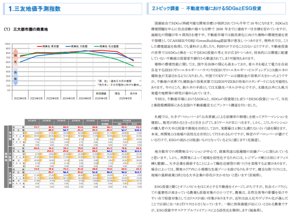This screenshot has height=219, width=307.
Task: Click the table row header '東京圏'
Action: pyautogui.click(x=10, y=136)
